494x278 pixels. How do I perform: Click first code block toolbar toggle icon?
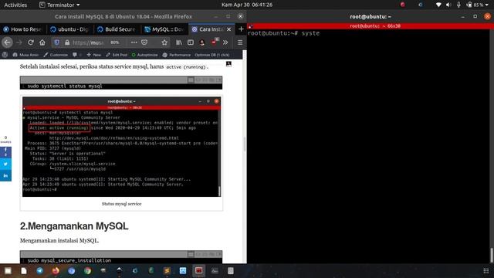pos(191,80)
